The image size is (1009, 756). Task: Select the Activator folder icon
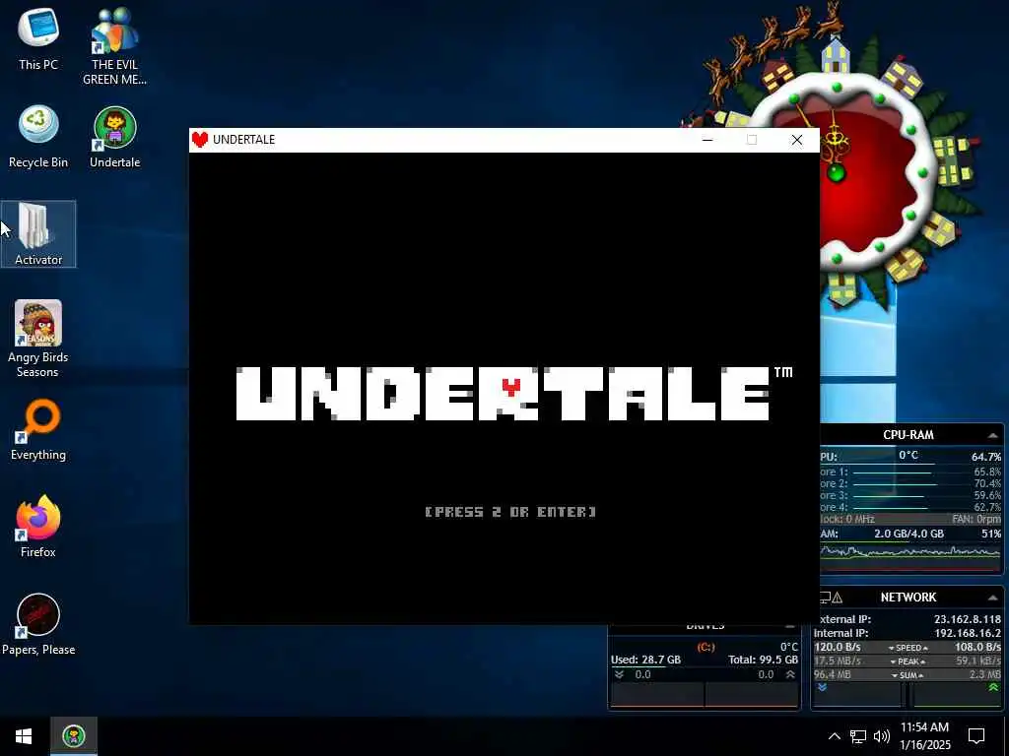[38, 234]
